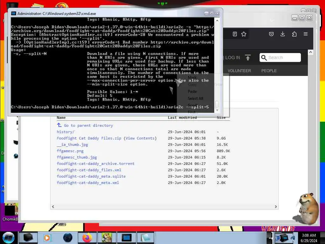Click View Contents link for the zip

coord(140,138)
